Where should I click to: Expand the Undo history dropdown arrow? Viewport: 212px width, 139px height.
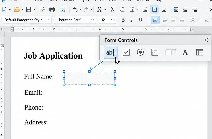tap(80, 10)
